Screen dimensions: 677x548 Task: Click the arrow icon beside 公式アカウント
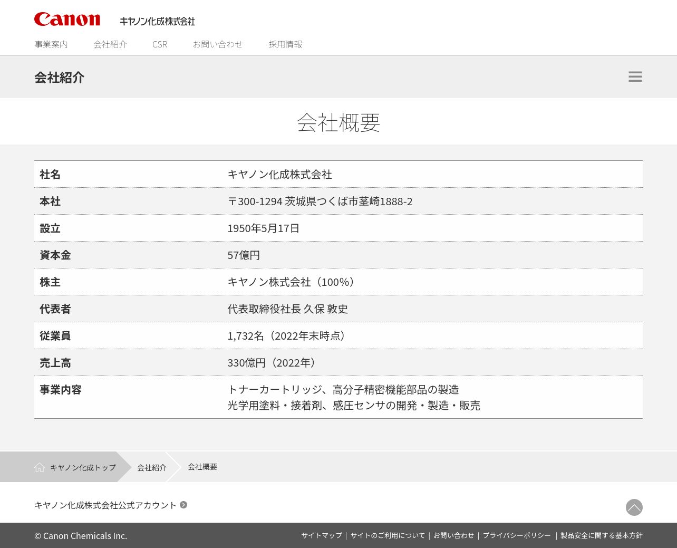point(183,505)
